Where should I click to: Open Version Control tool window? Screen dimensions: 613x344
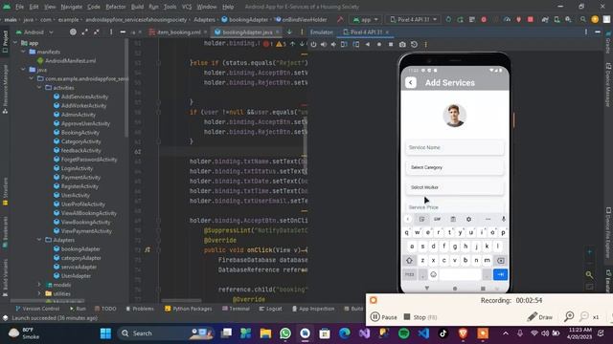click(37, 309)
